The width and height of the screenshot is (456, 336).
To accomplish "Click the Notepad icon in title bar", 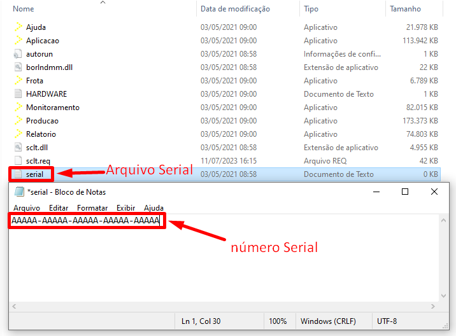I will point(19,192).
